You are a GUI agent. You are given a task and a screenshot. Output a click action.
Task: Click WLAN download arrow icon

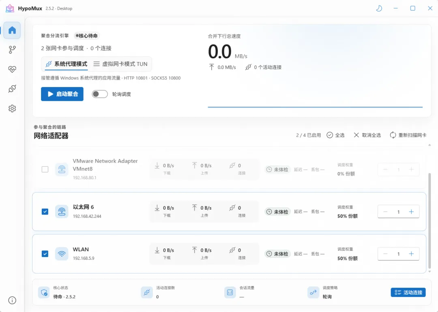(157, 250)
